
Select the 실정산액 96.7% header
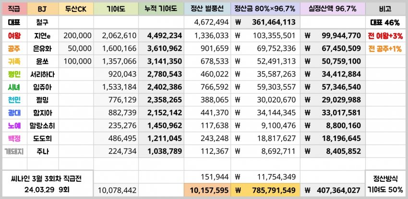click(x=333, y=9)
